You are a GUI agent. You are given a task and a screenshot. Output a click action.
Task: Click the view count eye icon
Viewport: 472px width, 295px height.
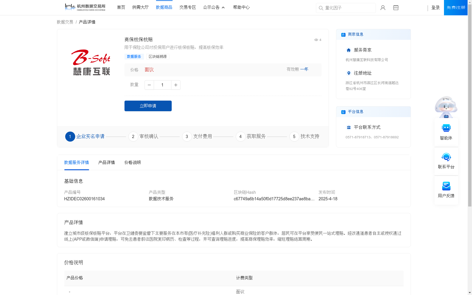click(x=316, y=40)
